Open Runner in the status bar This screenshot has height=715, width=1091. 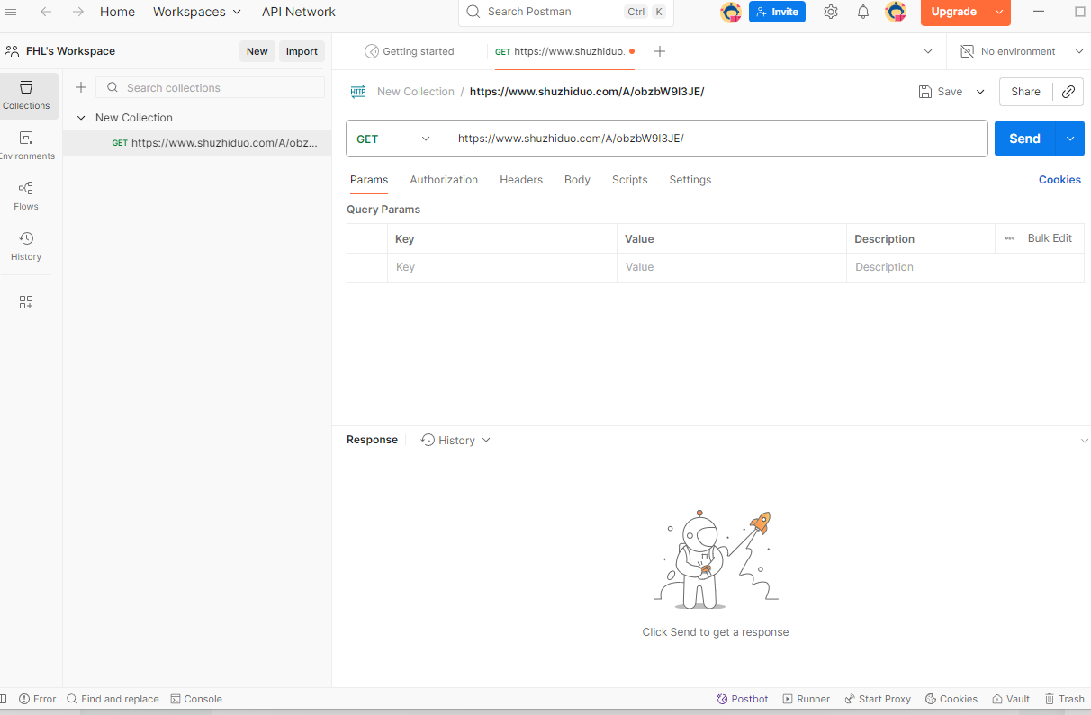(807, 699)
